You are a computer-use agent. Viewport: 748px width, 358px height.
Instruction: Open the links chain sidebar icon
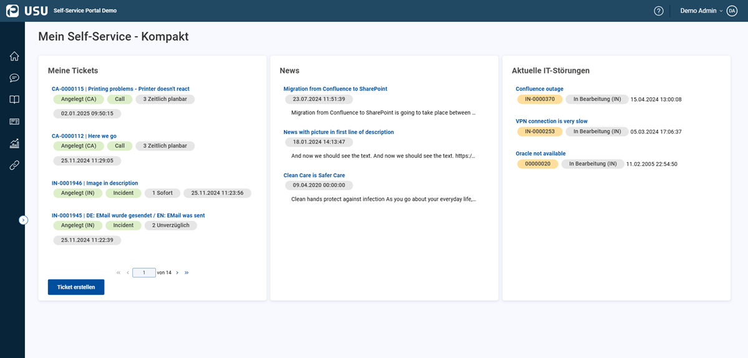[14, 165]
